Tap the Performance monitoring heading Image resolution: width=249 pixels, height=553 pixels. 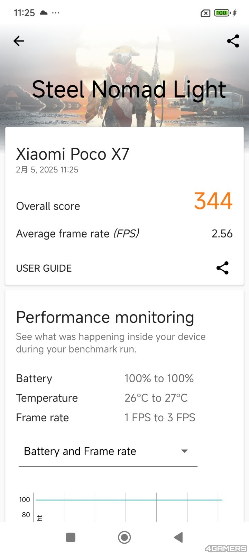click(105, 318)
